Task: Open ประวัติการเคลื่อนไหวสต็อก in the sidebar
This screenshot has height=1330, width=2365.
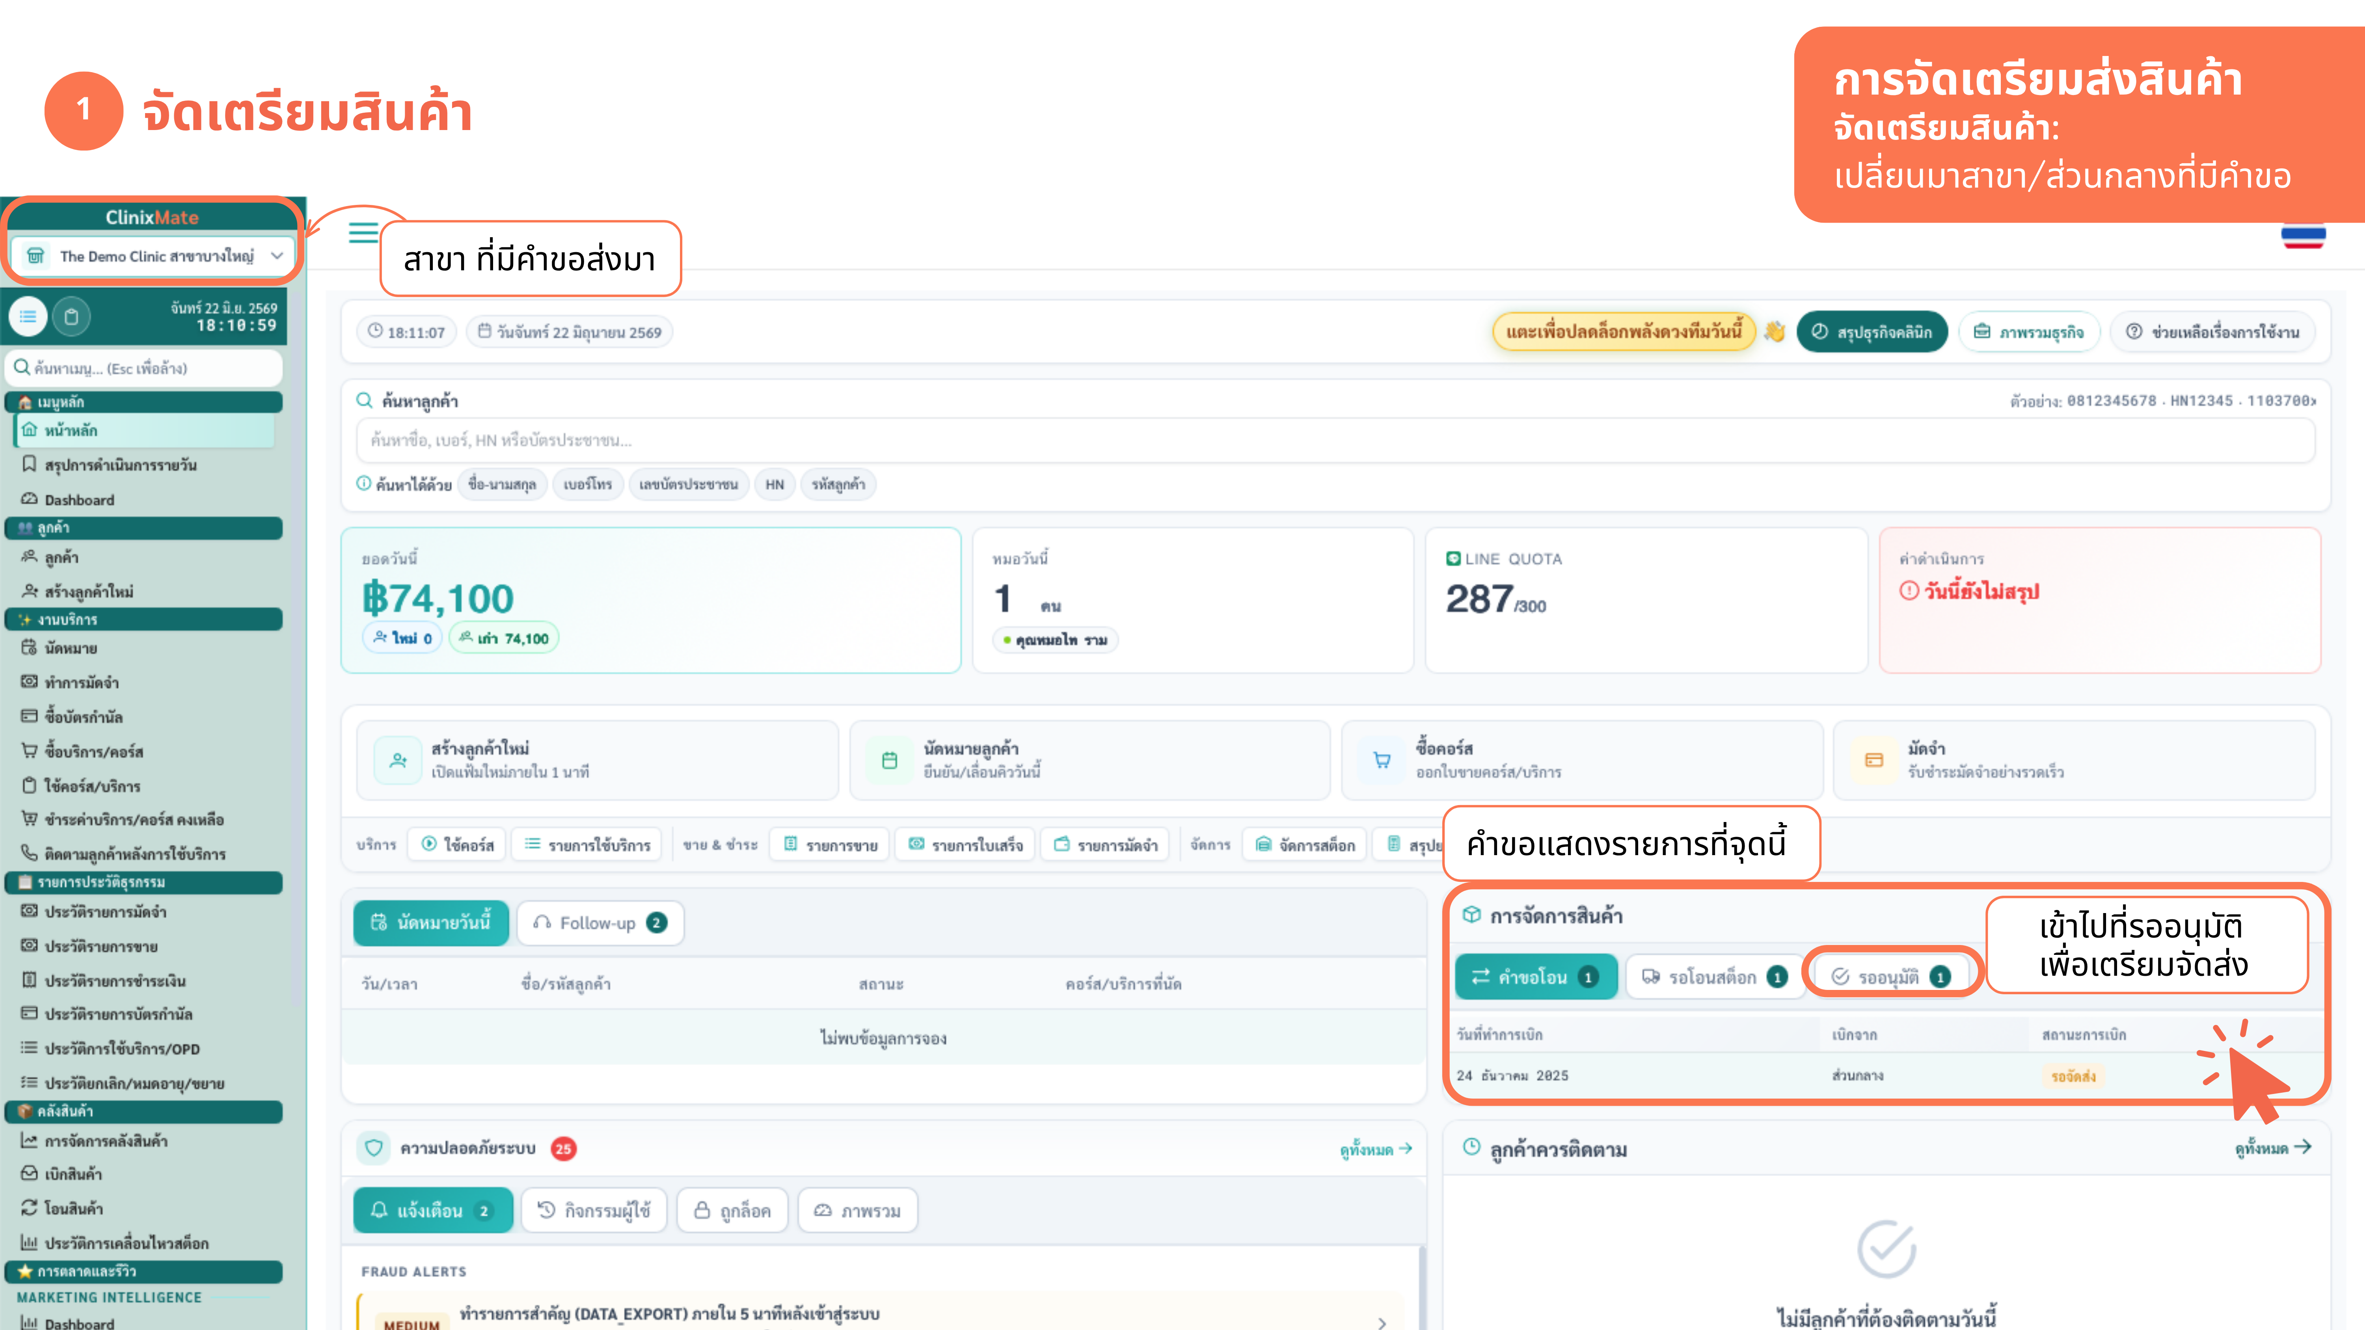Action: (x=115, y=1243)
